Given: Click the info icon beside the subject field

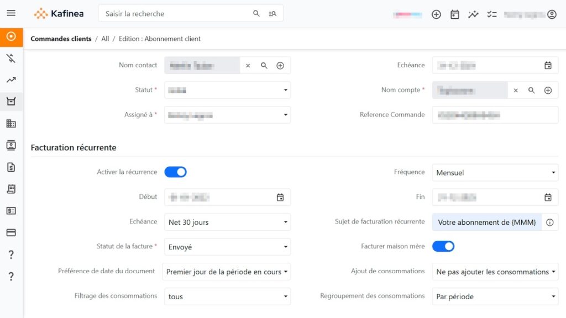Looking at the screenshot, I should (550, 222).
